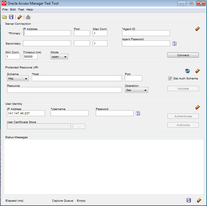Focus the Username field
Screen dimensions: 207x206
(x=70, y=113)
